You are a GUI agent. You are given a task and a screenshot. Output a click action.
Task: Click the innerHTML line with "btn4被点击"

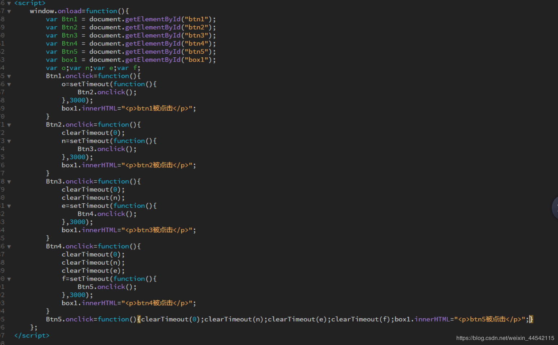pos(129,303)
